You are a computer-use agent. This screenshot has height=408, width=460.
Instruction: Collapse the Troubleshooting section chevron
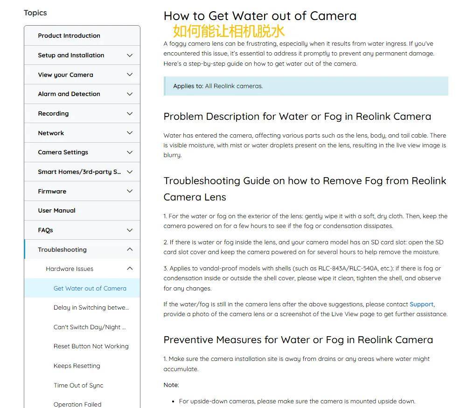tap(130, 249)
